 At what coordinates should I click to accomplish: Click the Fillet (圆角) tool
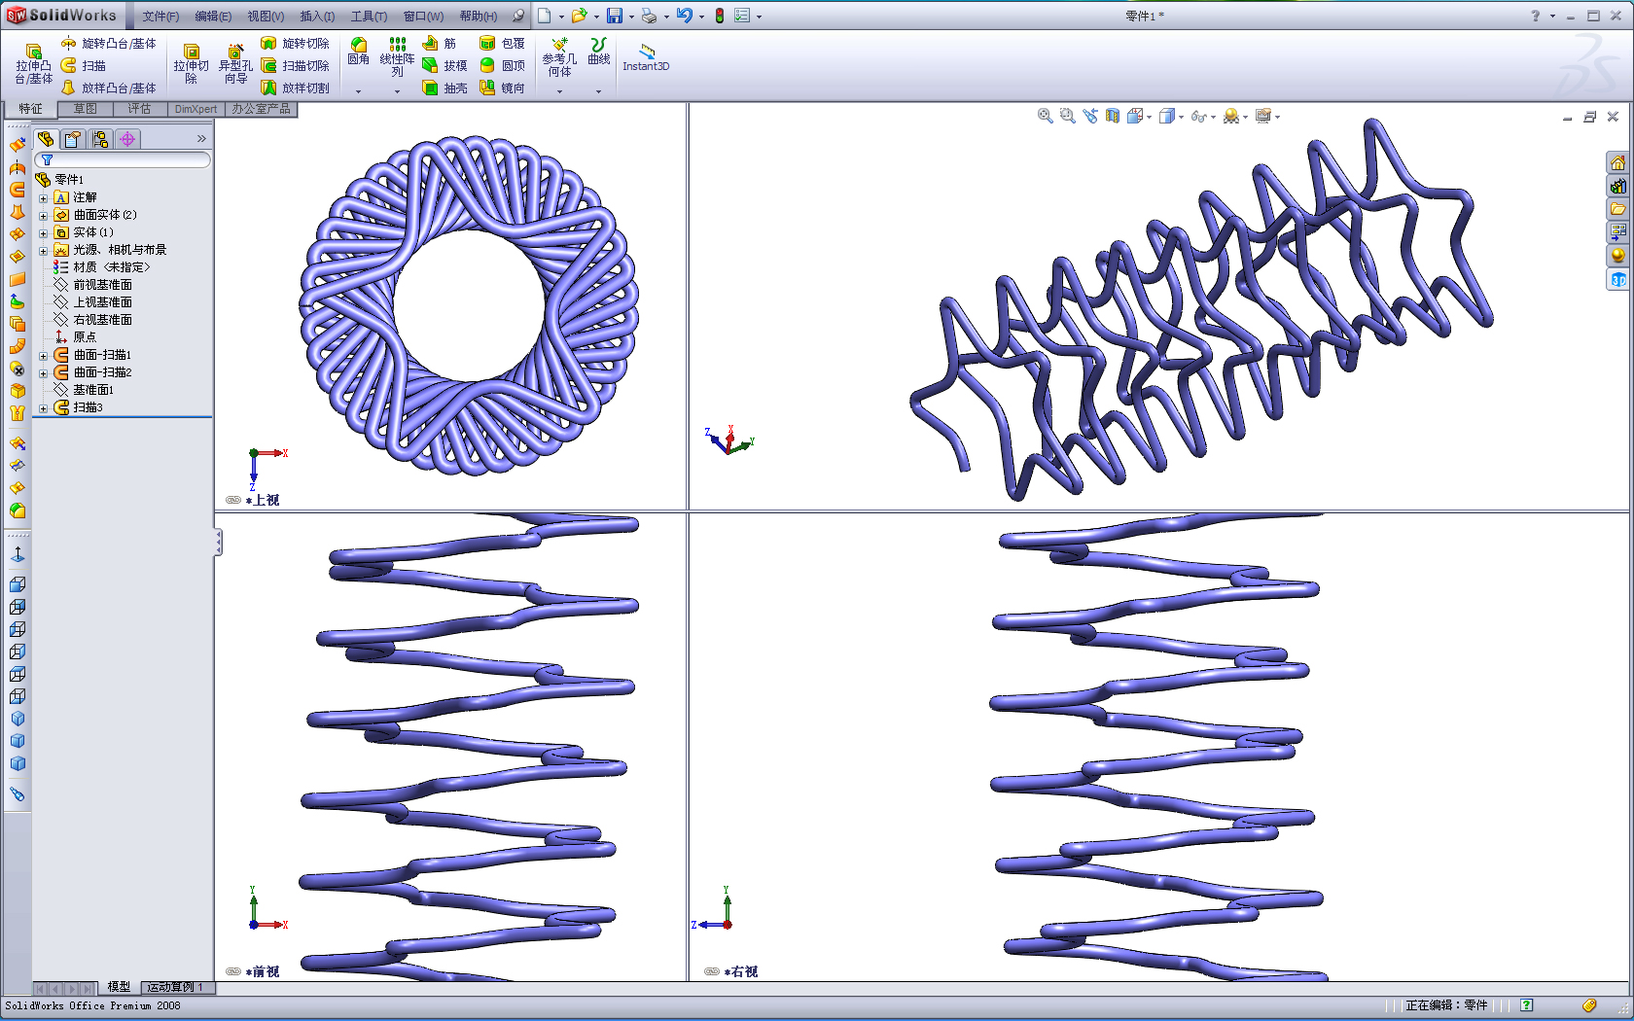click(x=359, y=52)
